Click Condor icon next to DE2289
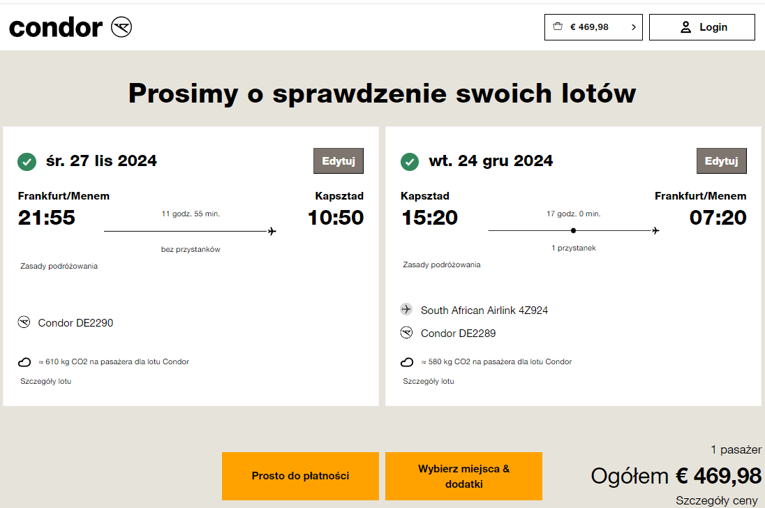The image size is (765, 508). pos(406,332)
